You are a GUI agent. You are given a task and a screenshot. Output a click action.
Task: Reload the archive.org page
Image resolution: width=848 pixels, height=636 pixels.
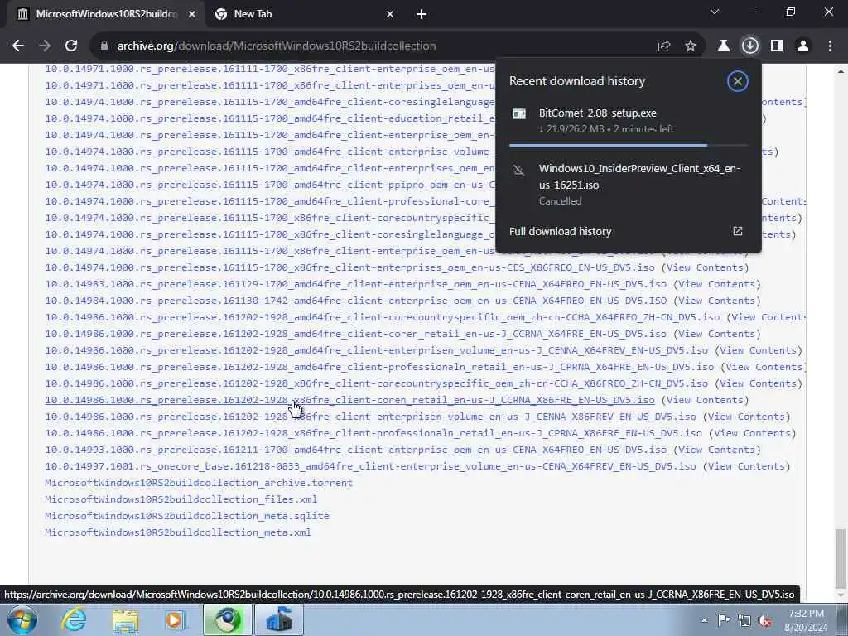click(71, 46)
